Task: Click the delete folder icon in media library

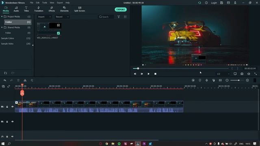Action: [x=13, y=73]
